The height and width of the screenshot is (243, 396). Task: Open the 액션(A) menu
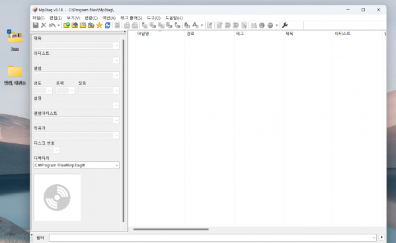pyautogui.click(x=109, y=18)
